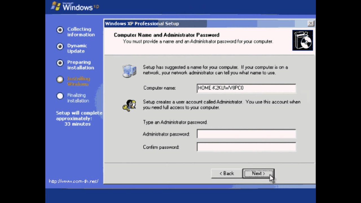
Task: Click the Administrator password field
Action: (x=246, y=134)
